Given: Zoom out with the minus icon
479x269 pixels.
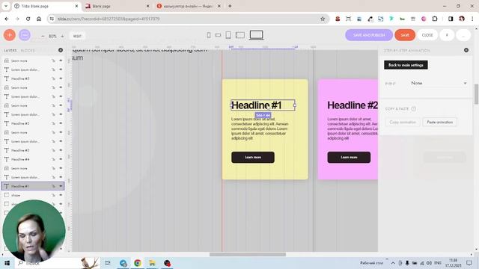Looking at the screenshot, I should 43,36.
